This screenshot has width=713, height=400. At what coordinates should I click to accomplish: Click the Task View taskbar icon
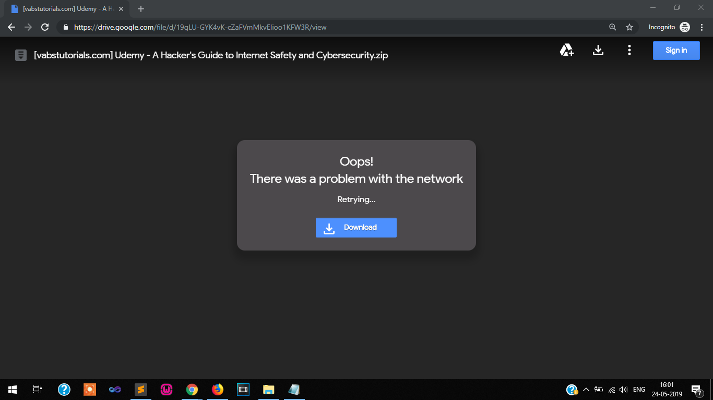click(38, 390)
